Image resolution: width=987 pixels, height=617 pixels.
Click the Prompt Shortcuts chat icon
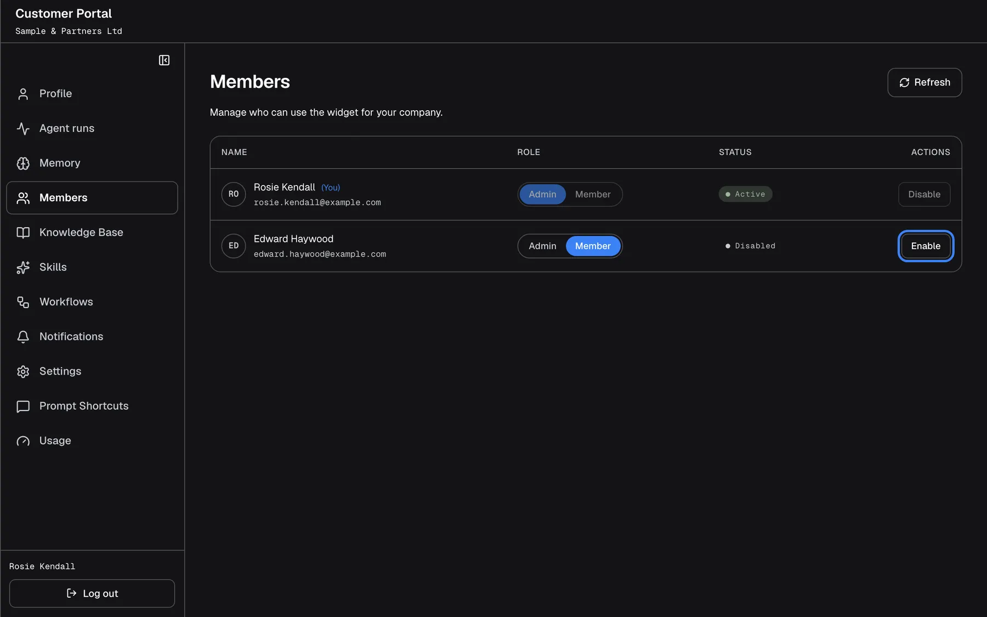click(23, 406)
